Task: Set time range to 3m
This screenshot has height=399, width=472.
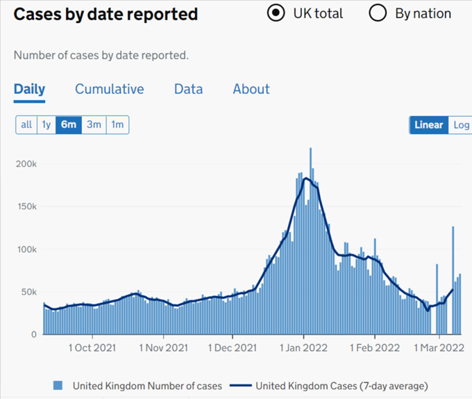Action: (94, 125)
